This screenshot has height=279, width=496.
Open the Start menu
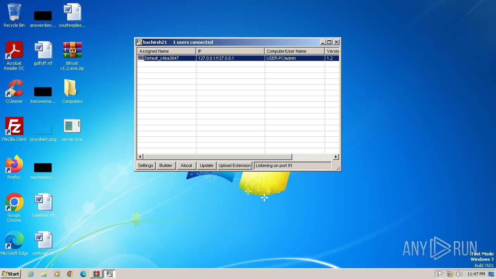point(10,274)
